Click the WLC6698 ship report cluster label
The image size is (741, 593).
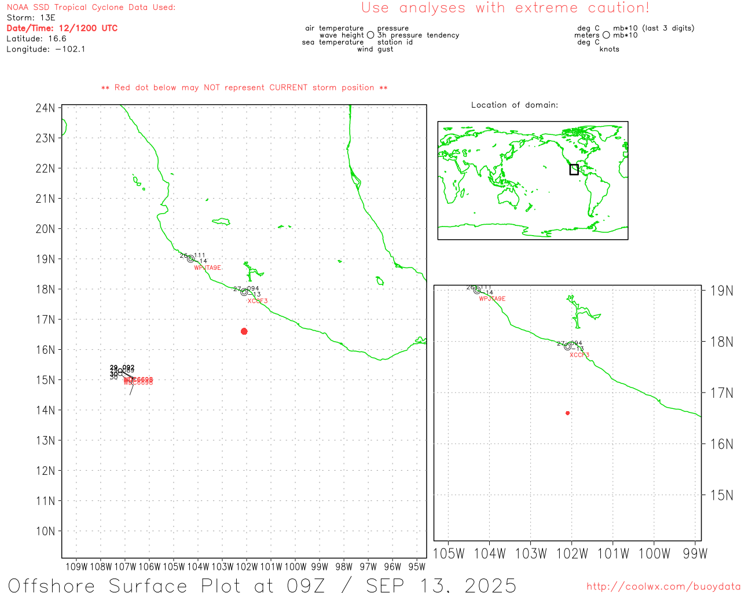138,381
